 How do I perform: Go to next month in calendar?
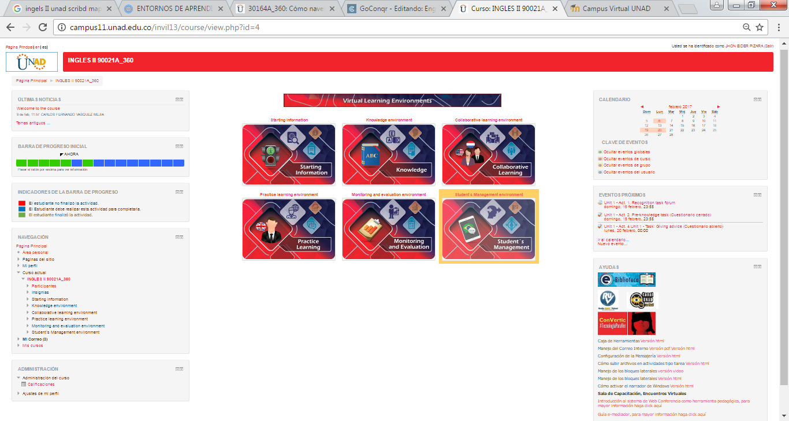719,106
